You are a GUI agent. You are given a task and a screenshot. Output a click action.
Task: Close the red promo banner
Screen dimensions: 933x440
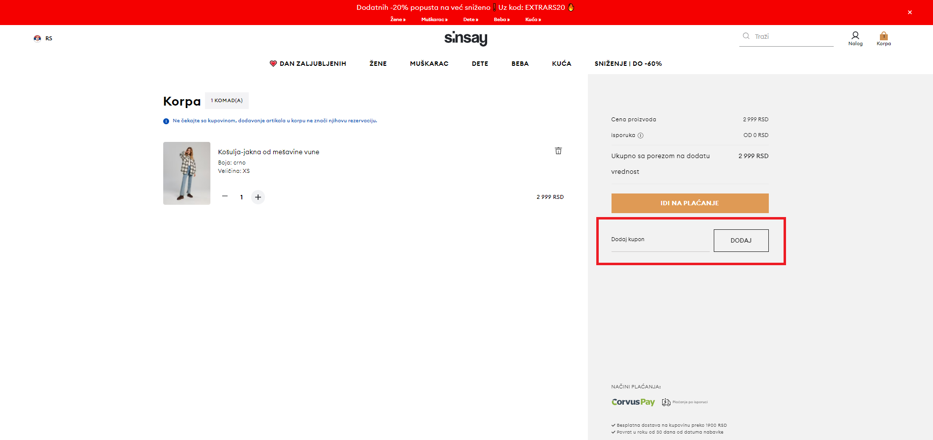tap(909, 12)
